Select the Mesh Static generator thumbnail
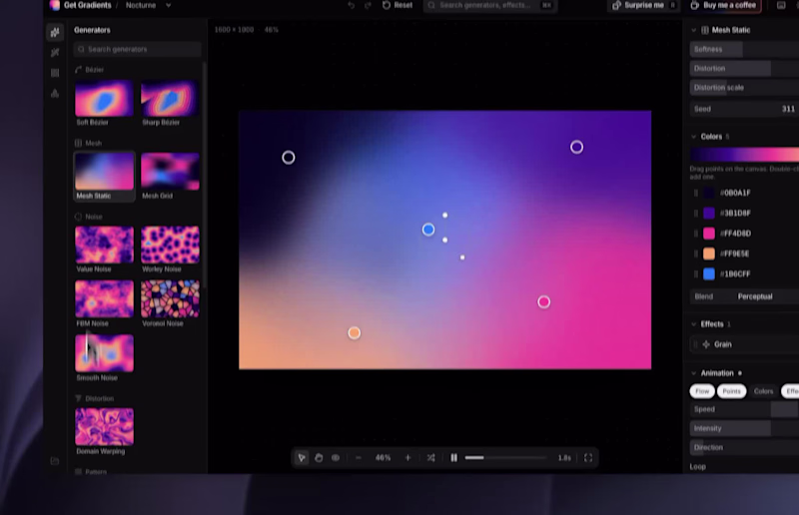Viewport: 799px width, 515px height. pos(104,172)
